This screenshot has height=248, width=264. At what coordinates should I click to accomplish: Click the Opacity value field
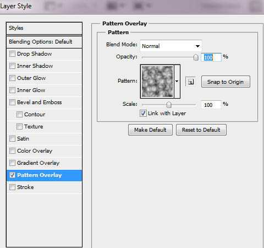(x=211, y=57)
